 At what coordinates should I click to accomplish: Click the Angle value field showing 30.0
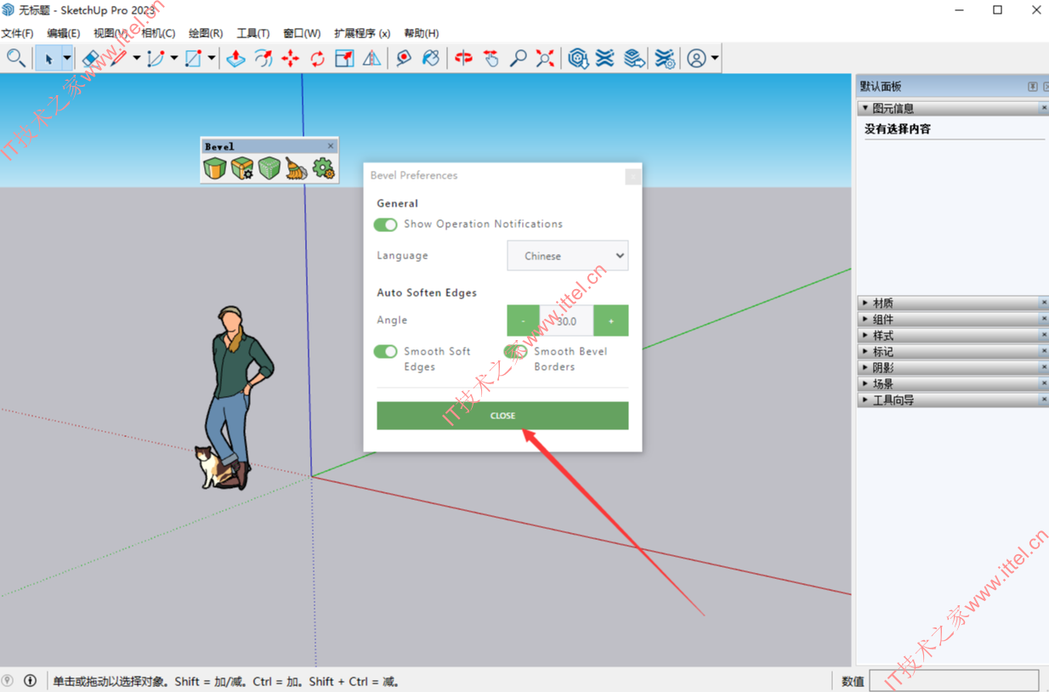point(566,320)
